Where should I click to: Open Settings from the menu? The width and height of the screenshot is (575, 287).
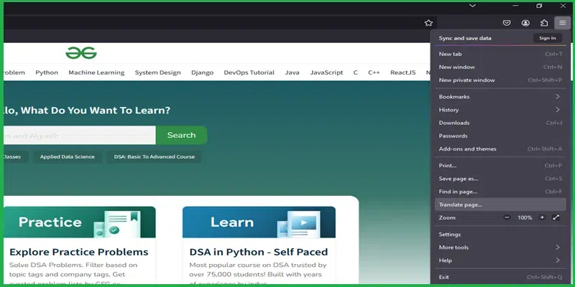[x=500, y=235]
